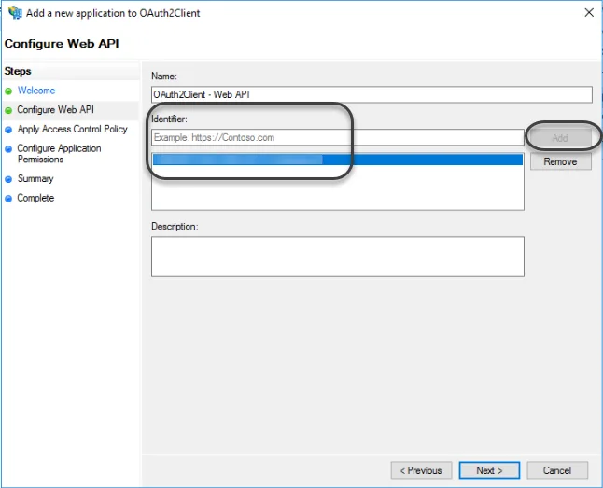The image size is (603, 488).
Task: Select the Configure Application Permissions step
Action: (59, 153)
